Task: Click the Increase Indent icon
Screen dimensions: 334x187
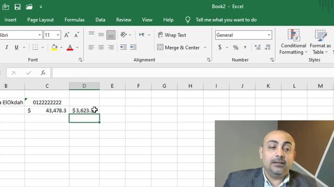Action: [x=134, y=47]
